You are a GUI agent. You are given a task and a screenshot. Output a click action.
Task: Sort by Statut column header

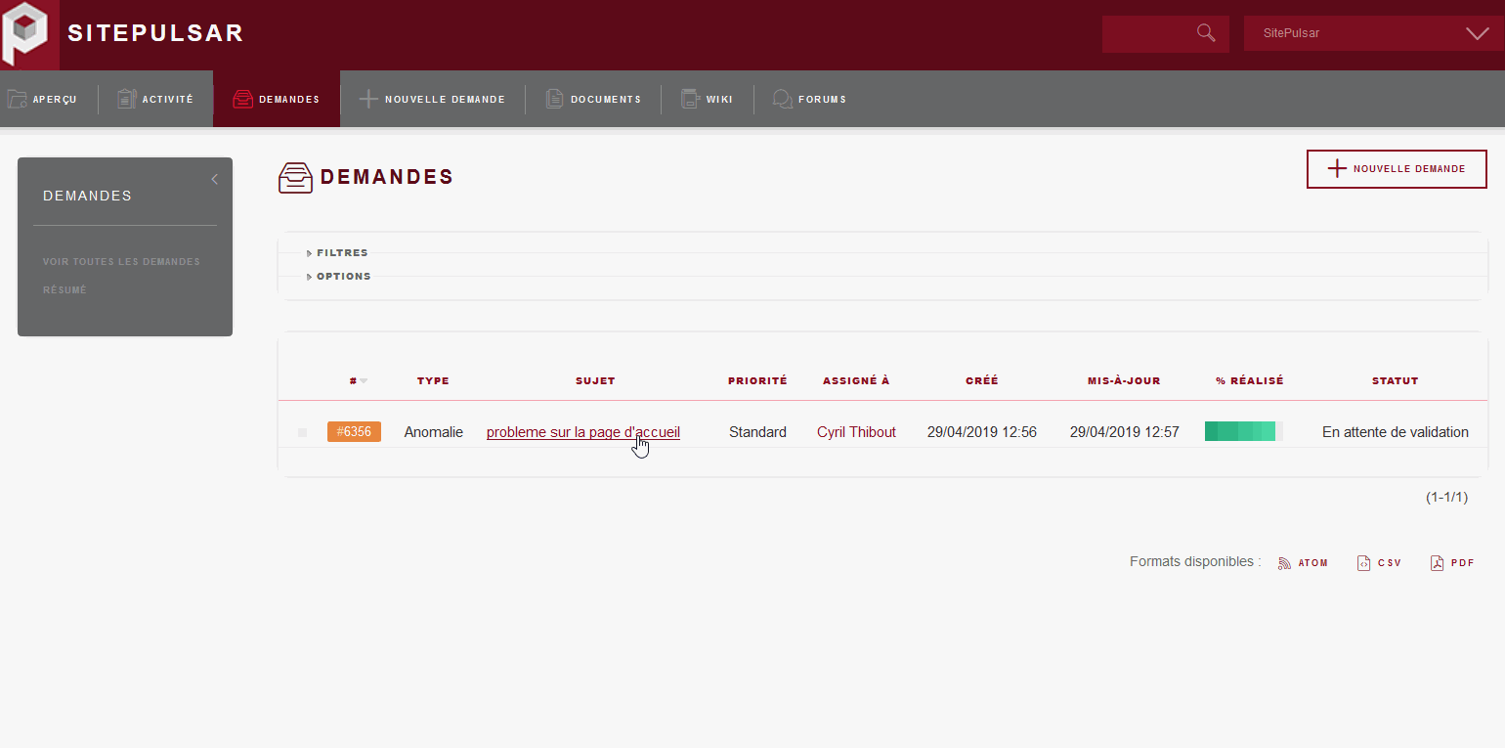point(1395,381)
